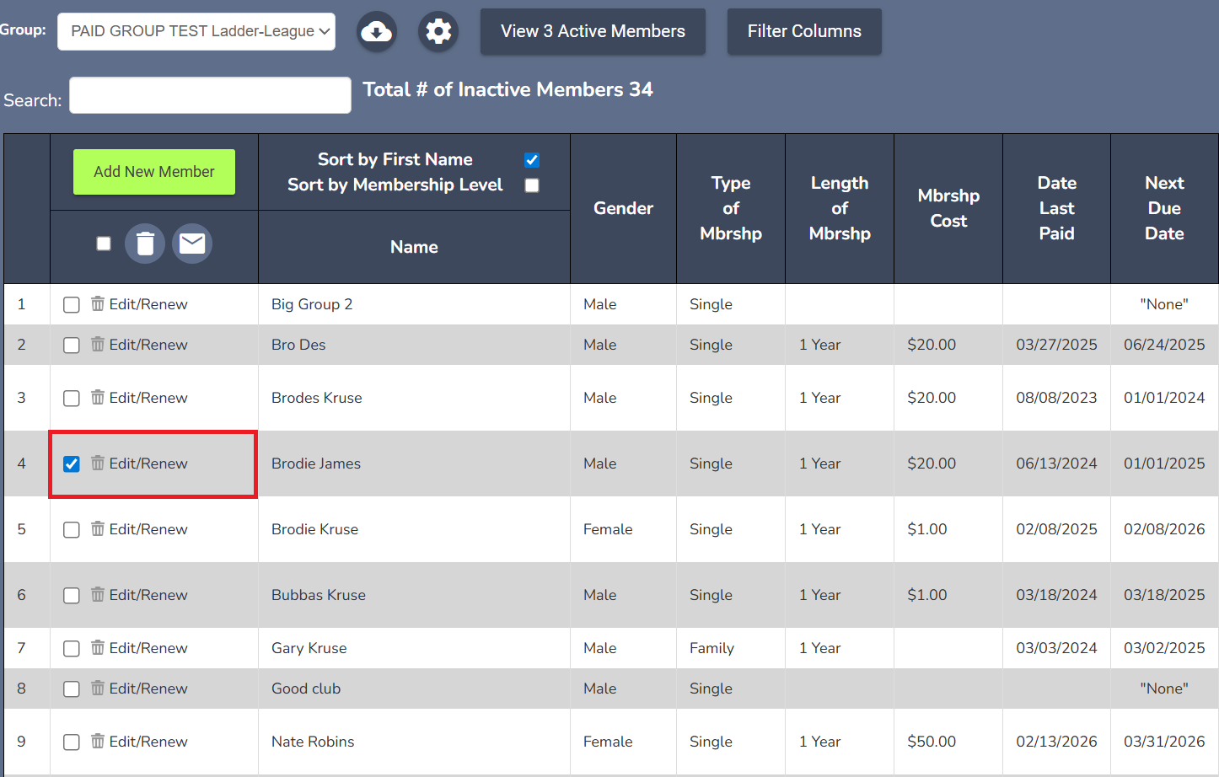Click "Total # of Inactive Members 34" text
The width and height of the screenshot is (1219, 777).
coord(507,89)
